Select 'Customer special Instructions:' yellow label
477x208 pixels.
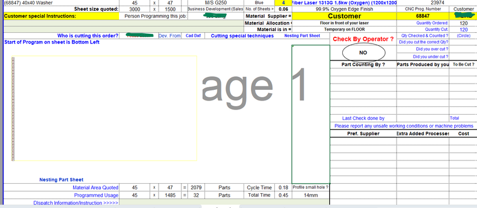click(61, 16)
